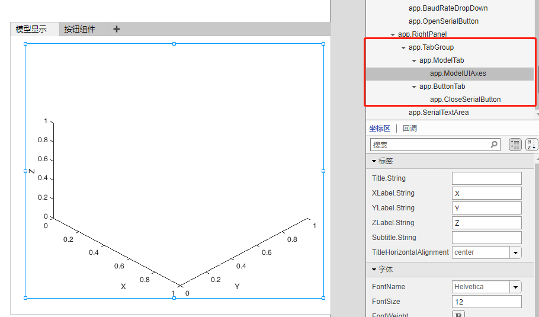Screen dimensions: 539x317
Task: Collapse the 字体 property section
Action: point(374,270)
